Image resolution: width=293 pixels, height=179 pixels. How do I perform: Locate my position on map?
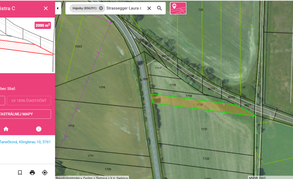pyautogui.click(x=45, y=172)
